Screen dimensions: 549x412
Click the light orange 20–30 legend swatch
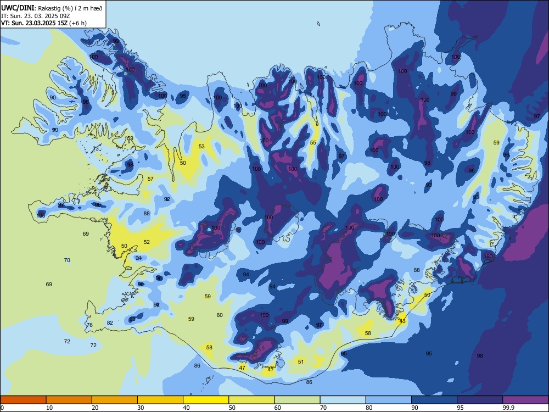(115, 400)
